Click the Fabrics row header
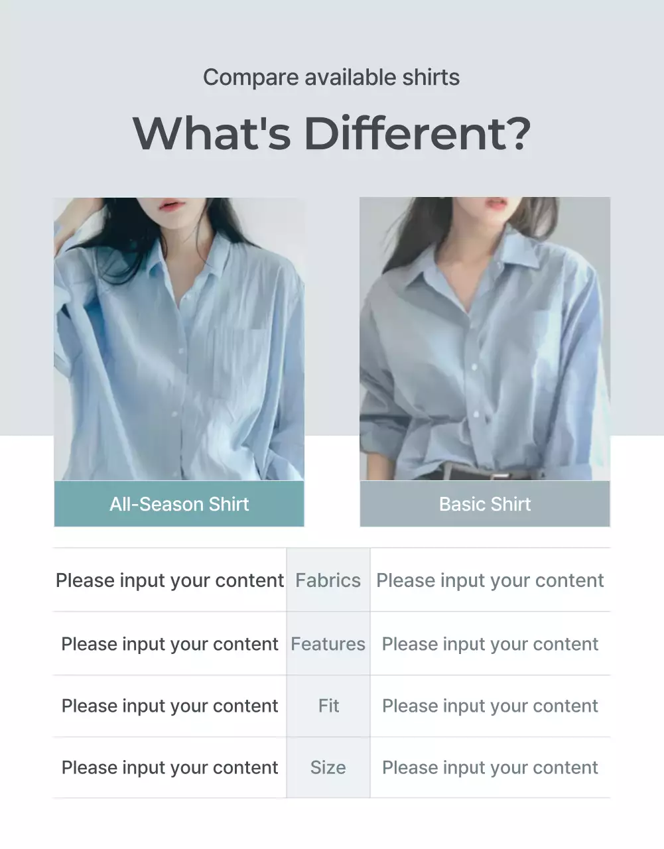This screenshot has width=664, height=849. [x=328, y=580]
